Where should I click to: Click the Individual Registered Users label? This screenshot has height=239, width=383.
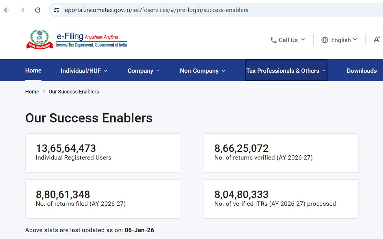(x=73, y=158)
